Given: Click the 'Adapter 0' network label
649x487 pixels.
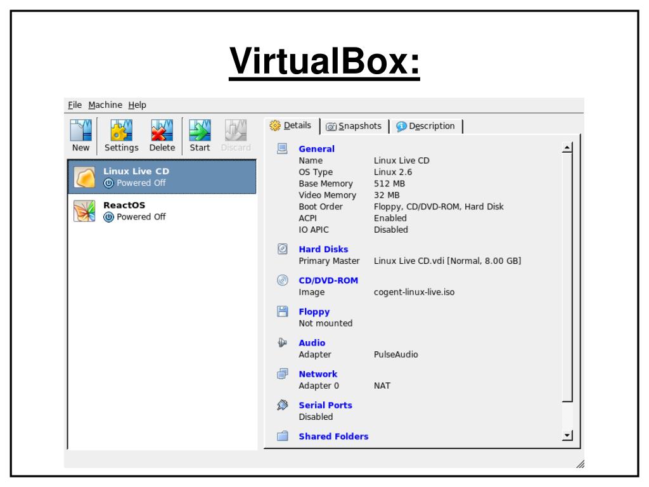Looking at the screenshot, I should tap(319, 386).
